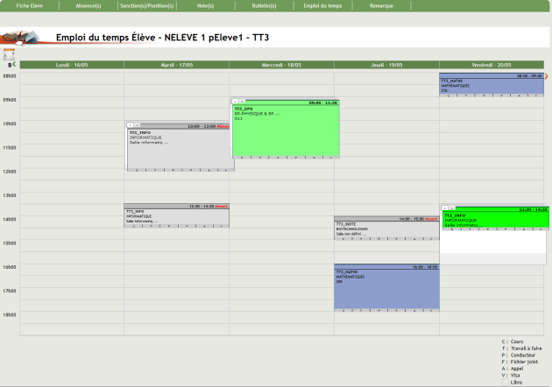The width and height of the screenshot is (552, 387).
Task: Click the Libre color swatch in legend
Action: pos(504,382)
